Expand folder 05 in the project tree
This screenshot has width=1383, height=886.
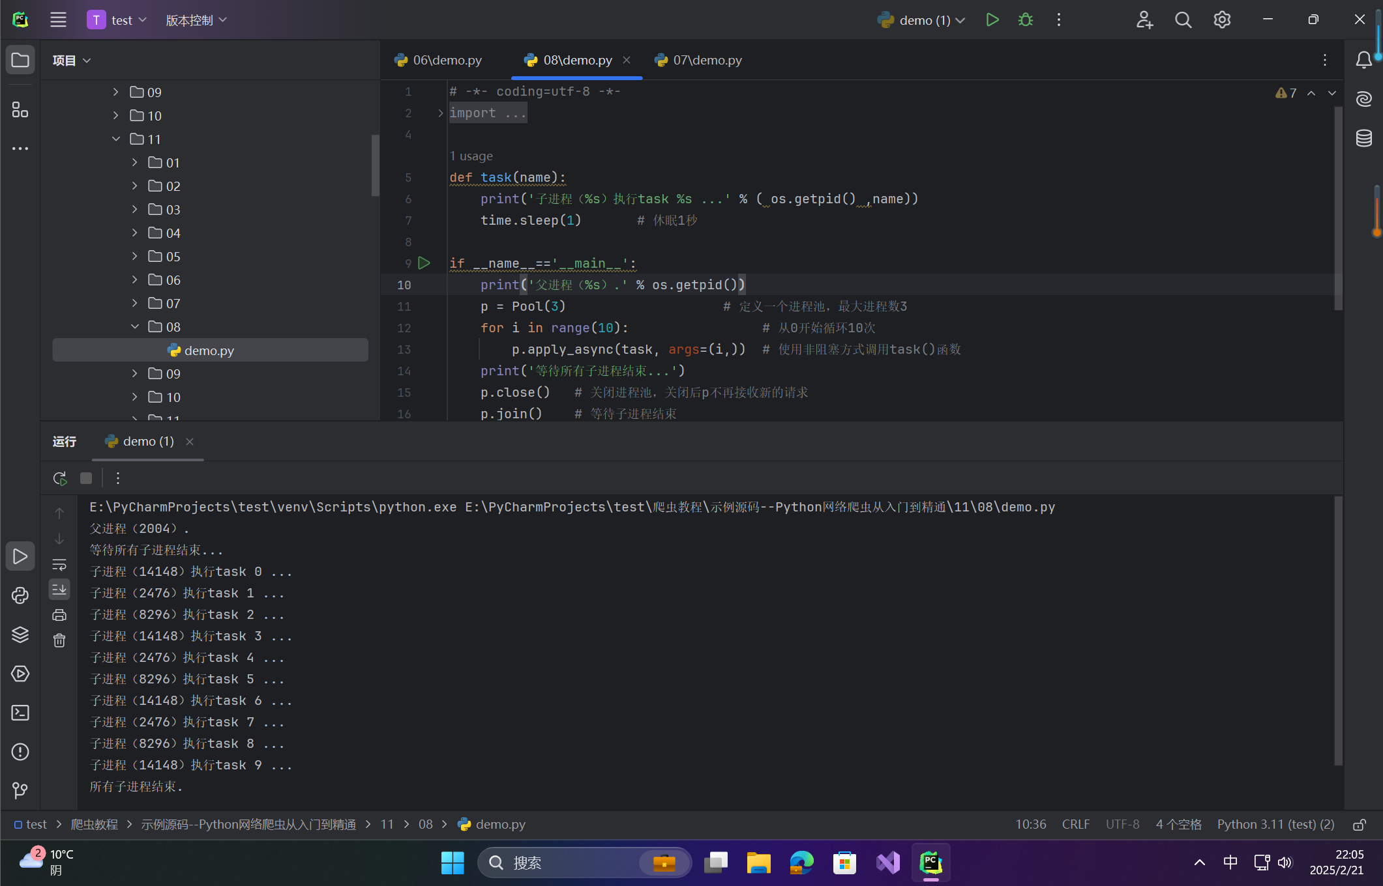pos(135,257)
